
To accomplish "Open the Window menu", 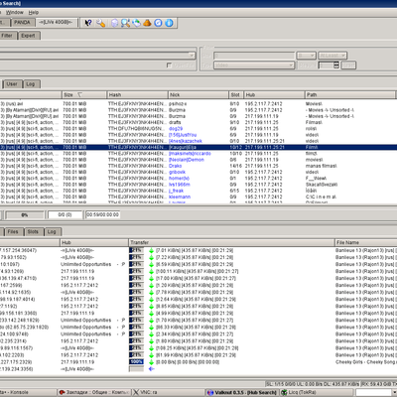I will pos(15,12).
